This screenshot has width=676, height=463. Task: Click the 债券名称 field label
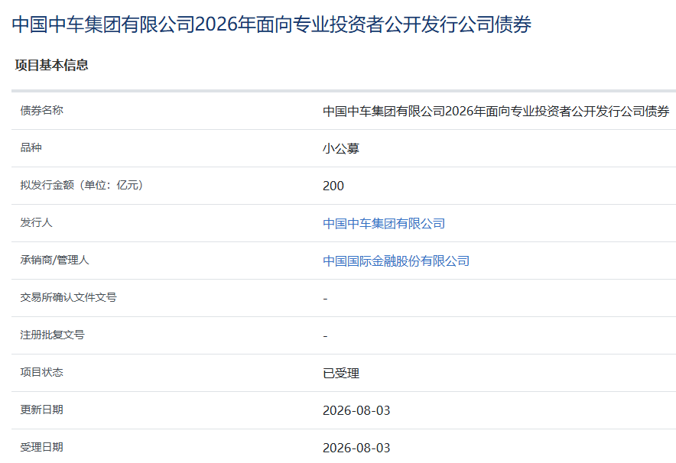42,111
